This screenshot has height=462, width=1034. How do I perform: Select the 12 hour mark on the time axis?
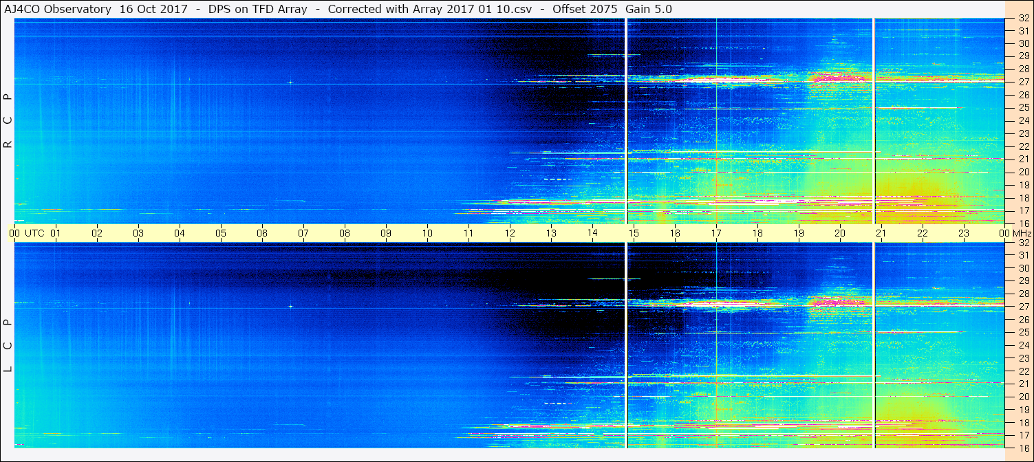pos(510,233)
